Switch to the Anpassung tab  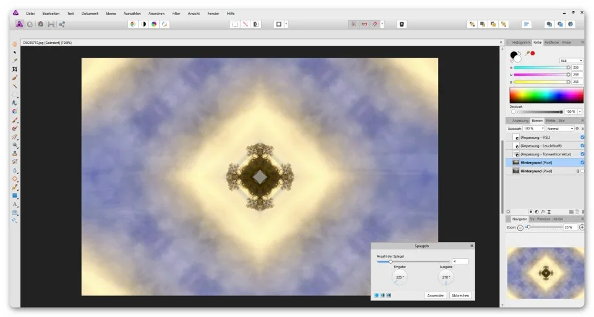[x=520, y=121]
